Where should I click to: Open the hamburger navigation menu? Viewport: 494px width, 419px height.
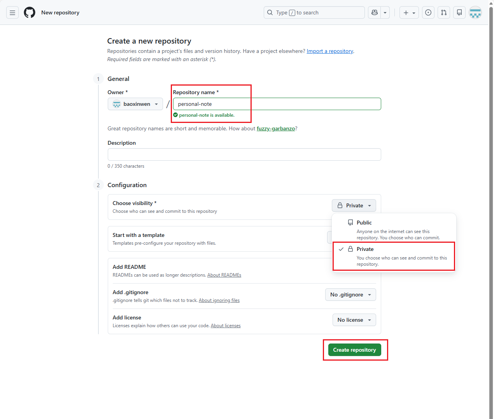click(12, 12)
